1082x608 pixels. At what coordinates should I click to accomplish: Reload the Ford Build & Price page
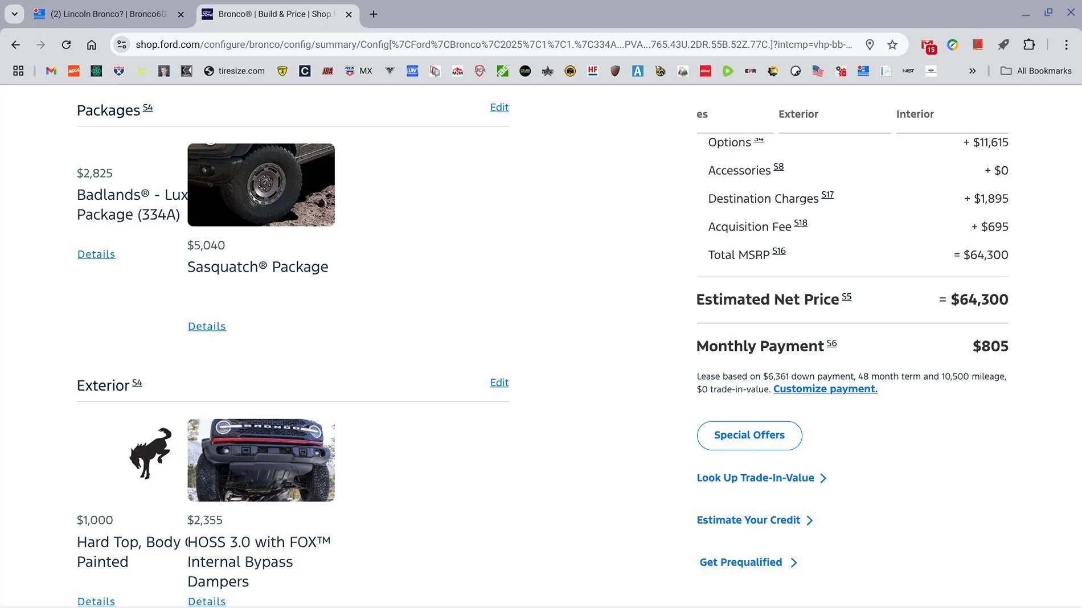click(x=66, y=44)
